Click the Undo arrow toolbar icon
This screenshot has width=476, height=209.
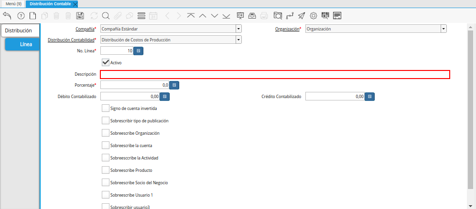pyautogui.click(x=7, y=16)
